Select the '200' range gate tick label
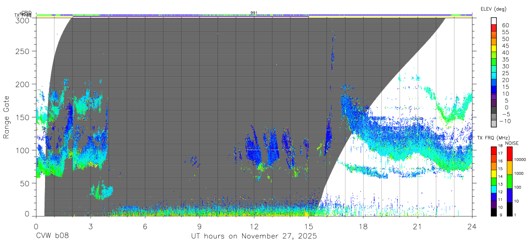531x245 pixels. (22, 84)
